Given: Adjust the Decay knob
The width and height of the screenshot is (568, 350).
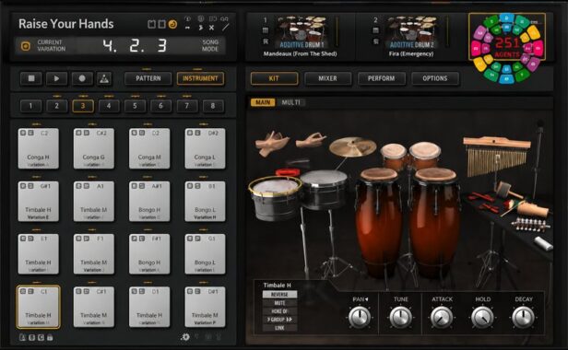Looking at the screenshot, I should (x=524, y=317).
